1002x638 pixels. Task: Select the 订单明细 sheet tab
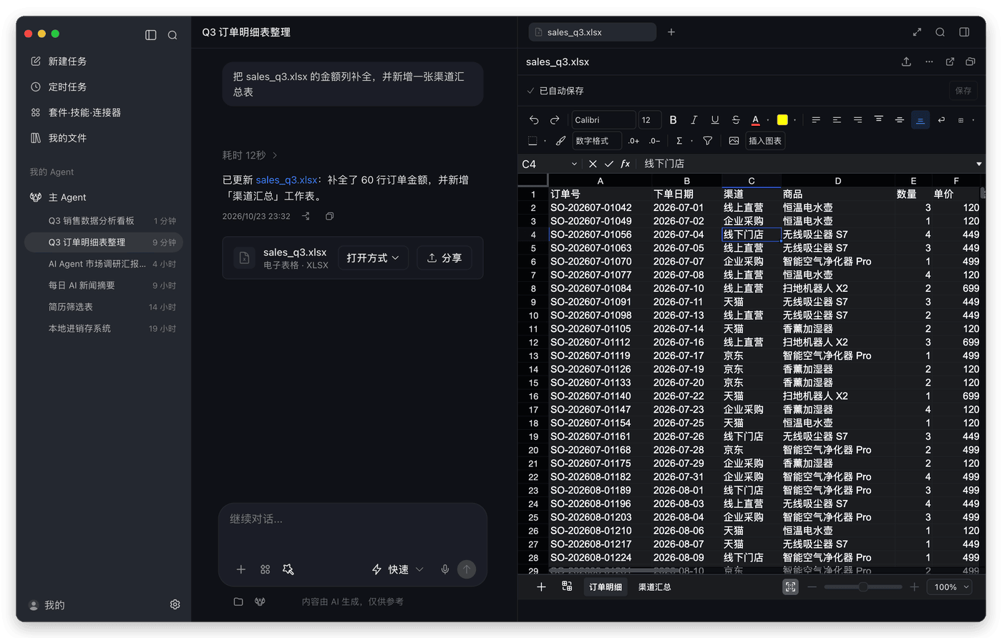605,587
